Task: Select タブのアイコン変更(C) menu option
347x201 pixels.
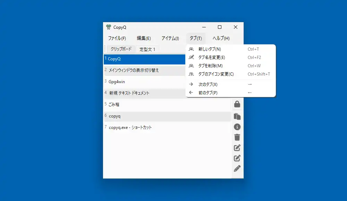Action: coord(216,74)
